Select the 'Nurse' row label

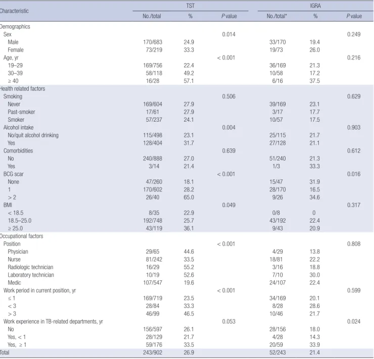point(14,260)
